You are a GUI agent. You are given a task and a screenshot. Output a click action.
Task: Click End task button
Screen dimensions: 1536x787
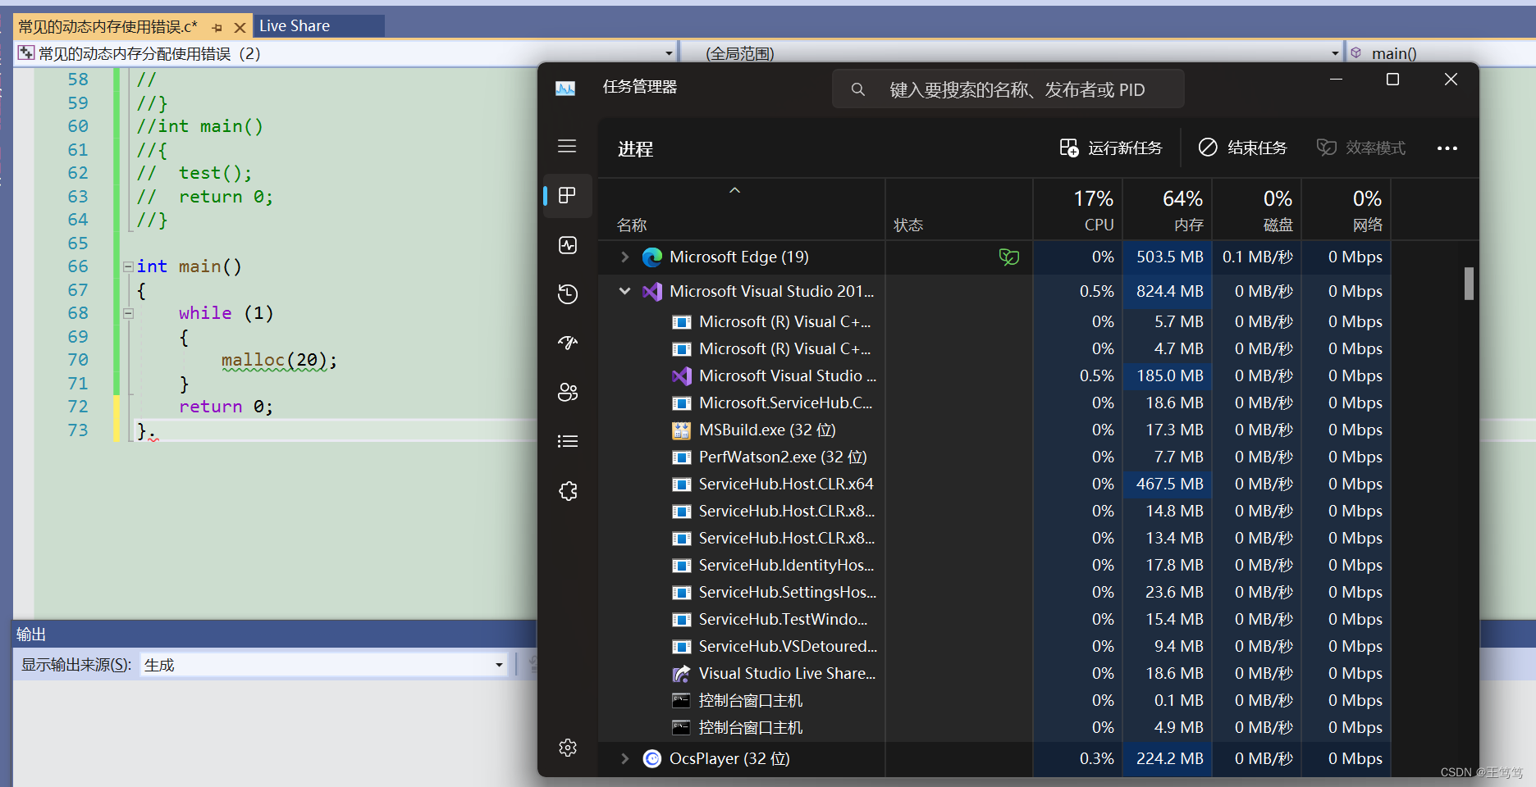1242,148
